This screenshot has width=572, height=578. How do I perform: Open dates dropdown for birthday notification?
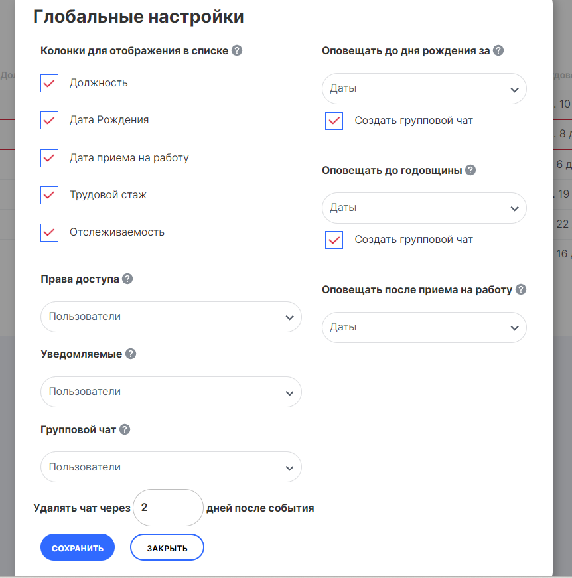click(423, 88)
